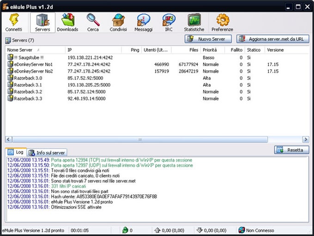The image size is (314, 236).
Task: Select IP 85.17.52.124:5000 cell
Action: (x=86, y=91)
